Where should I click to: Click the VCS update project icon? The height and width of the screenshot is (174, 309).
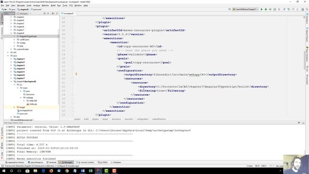click(x=284, y=9)
